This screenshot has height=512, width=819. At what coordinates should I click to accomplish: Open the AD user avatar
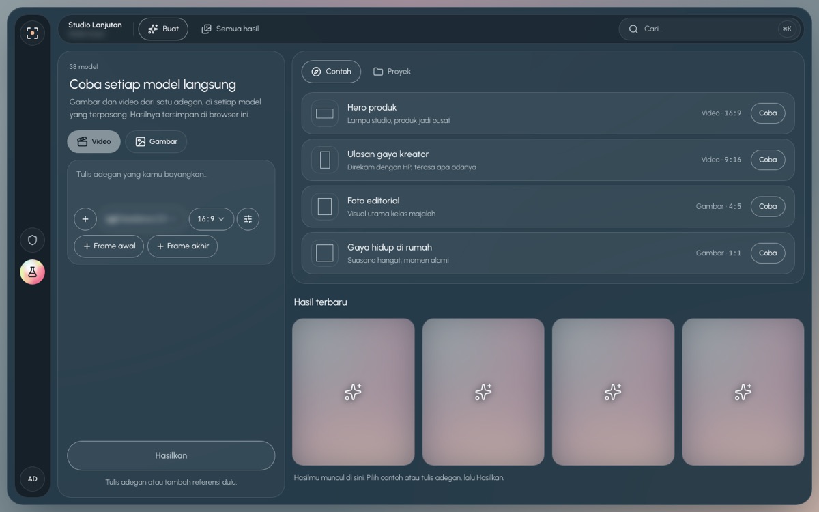click(x=32, y=479)
